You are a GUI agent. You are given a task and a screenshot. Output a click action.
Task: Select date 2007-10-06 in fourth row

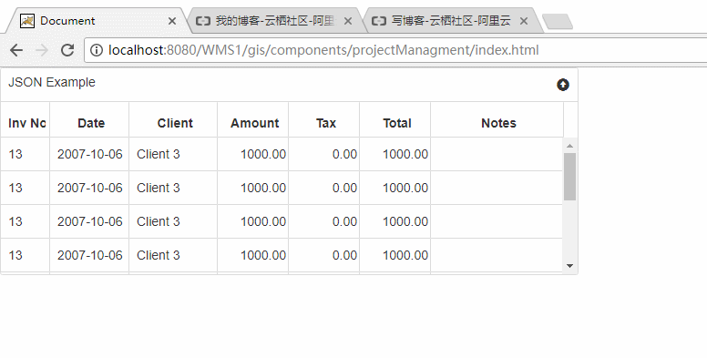click(89, 255)
